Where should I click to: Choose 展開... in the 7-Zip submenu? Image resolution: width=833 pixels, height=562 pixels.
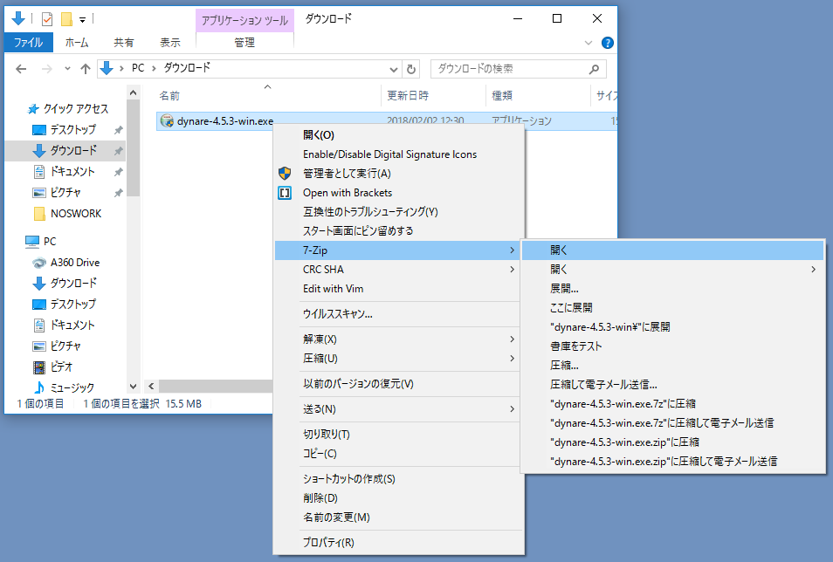[673, 289]
